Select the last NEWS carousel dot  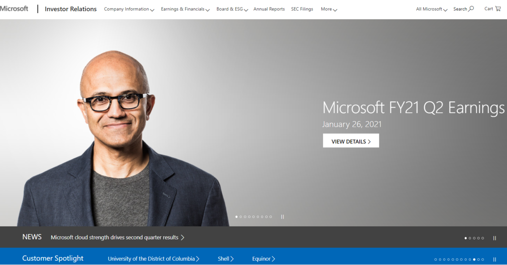(x=483, y=238)
